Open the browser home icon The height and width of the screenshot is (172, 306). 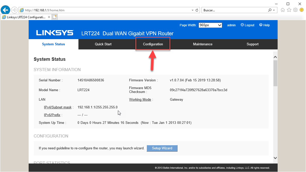pyautogui.click(x=283, y=10)
